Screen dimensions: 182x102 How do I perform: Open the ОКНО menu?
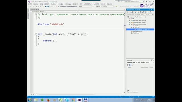click(103, 4)
